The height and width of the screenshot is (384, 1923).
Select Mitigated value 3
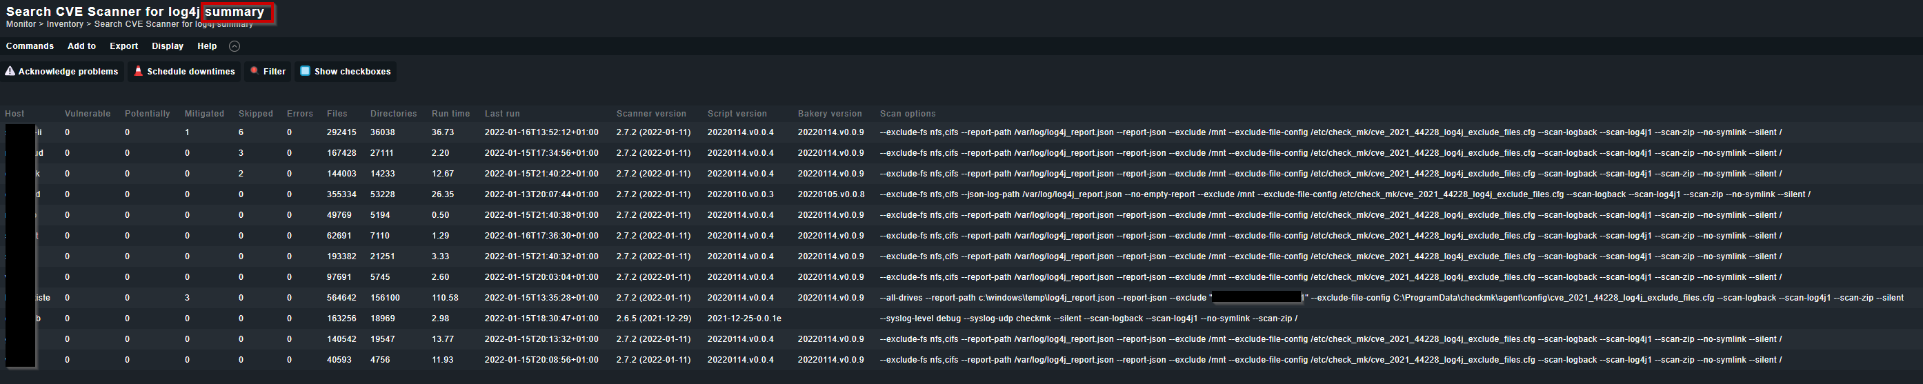pos(188,298)
